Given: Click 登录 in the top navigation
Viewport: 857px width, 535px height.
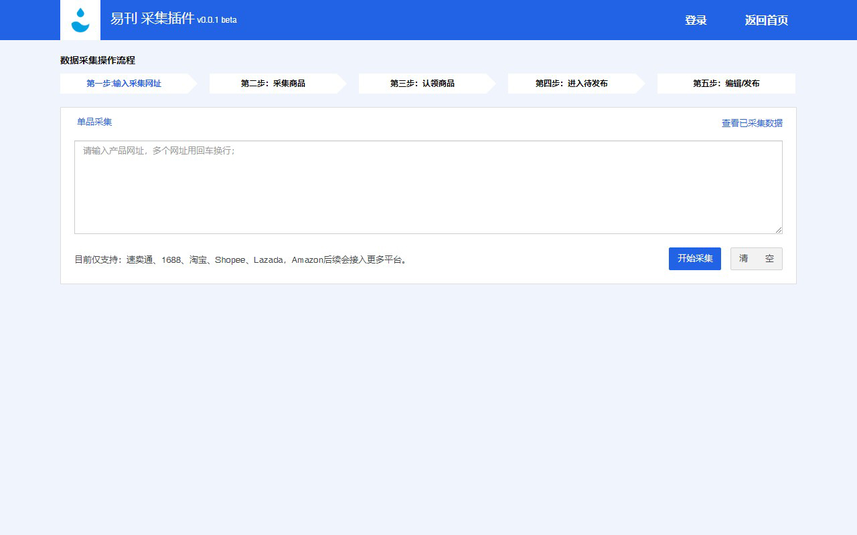Looking at the screenshot, I should tap(695, 20).
